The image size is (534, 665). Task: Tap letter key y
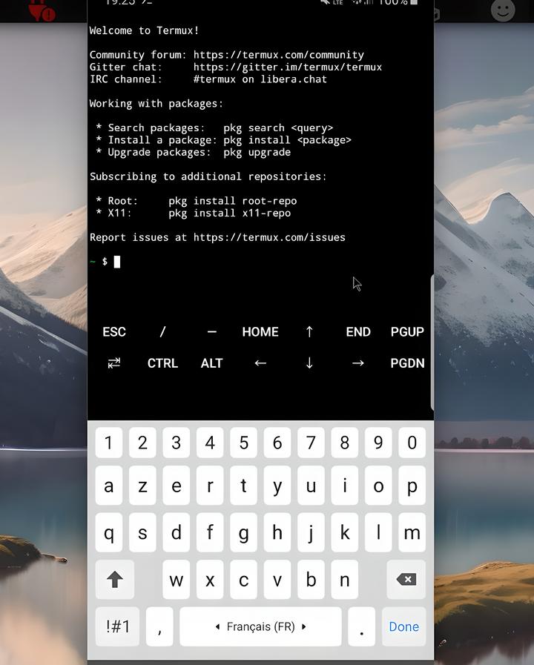point(277,486)
